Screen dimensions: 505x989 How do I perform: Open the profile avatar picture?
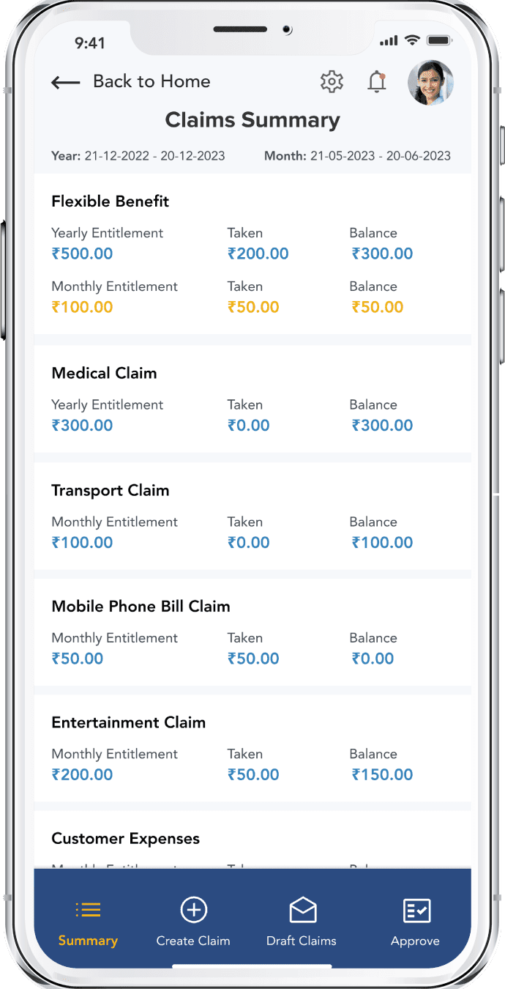[430, 82]
